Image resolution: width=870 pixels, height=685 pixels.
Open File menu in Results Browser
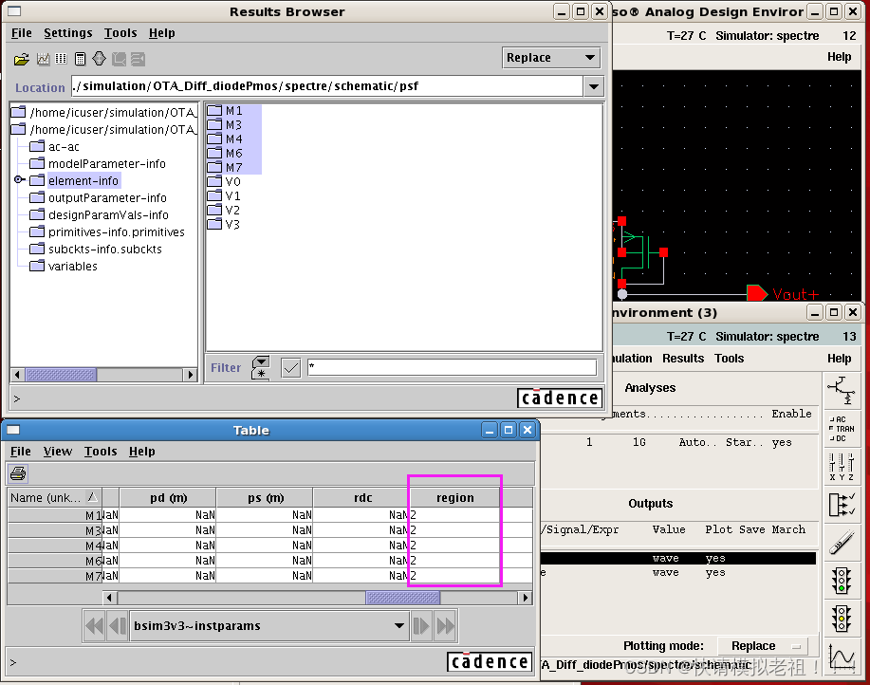[x=22, y=32]
